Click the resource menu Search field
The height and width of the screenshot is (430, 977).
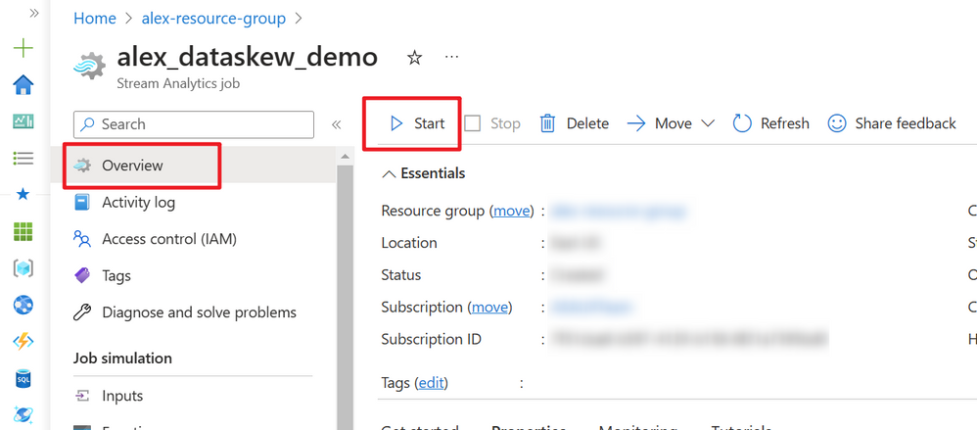(194, 124)
